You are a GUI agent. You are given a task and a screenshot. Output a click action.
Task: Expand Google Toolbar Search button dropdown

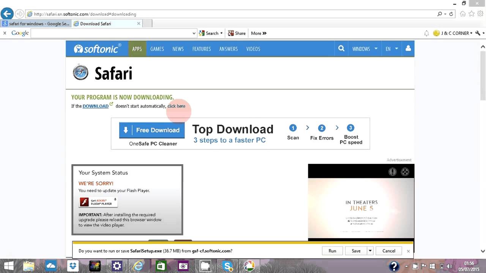[x=221, y=33]
